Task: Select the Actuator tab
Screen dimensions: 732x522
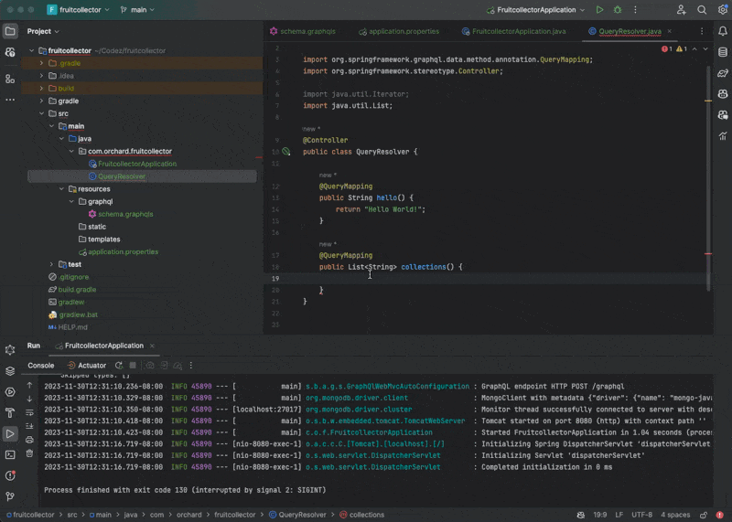Action: (x=87, y=366)
